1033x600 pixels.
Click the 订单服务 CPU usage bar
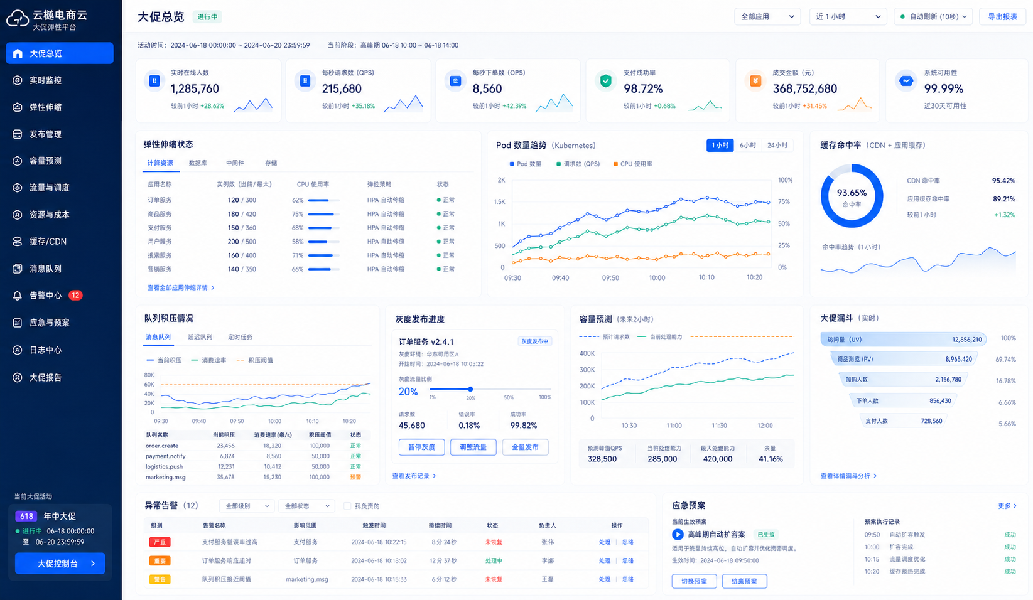[324, 200]
